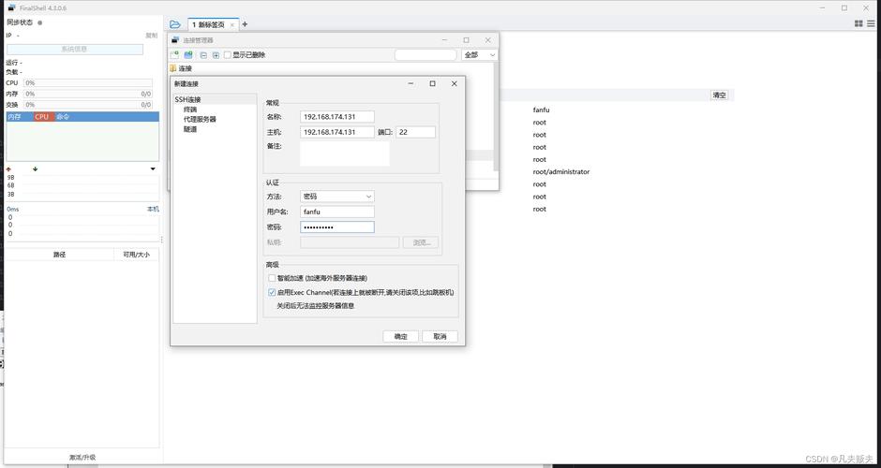Click the 复制 link next to IP

click(152, 36)
